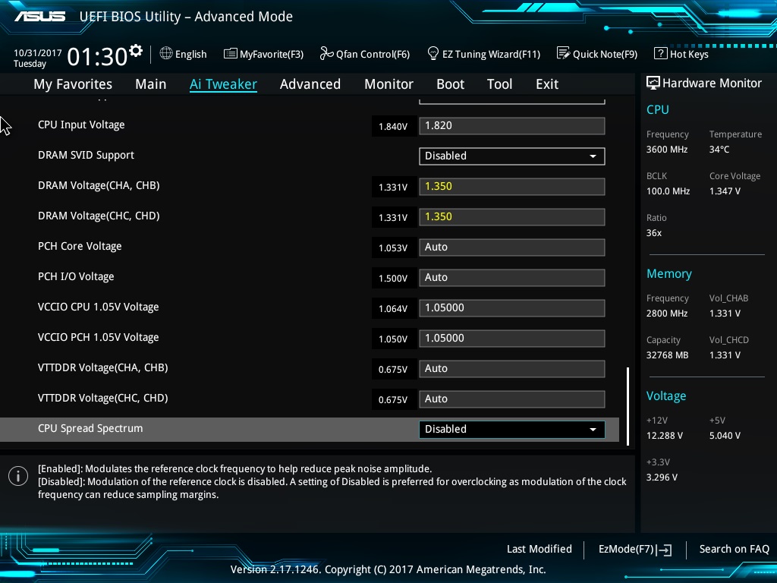Click the PCH Core Voltage Auto field

coord(512,247)
